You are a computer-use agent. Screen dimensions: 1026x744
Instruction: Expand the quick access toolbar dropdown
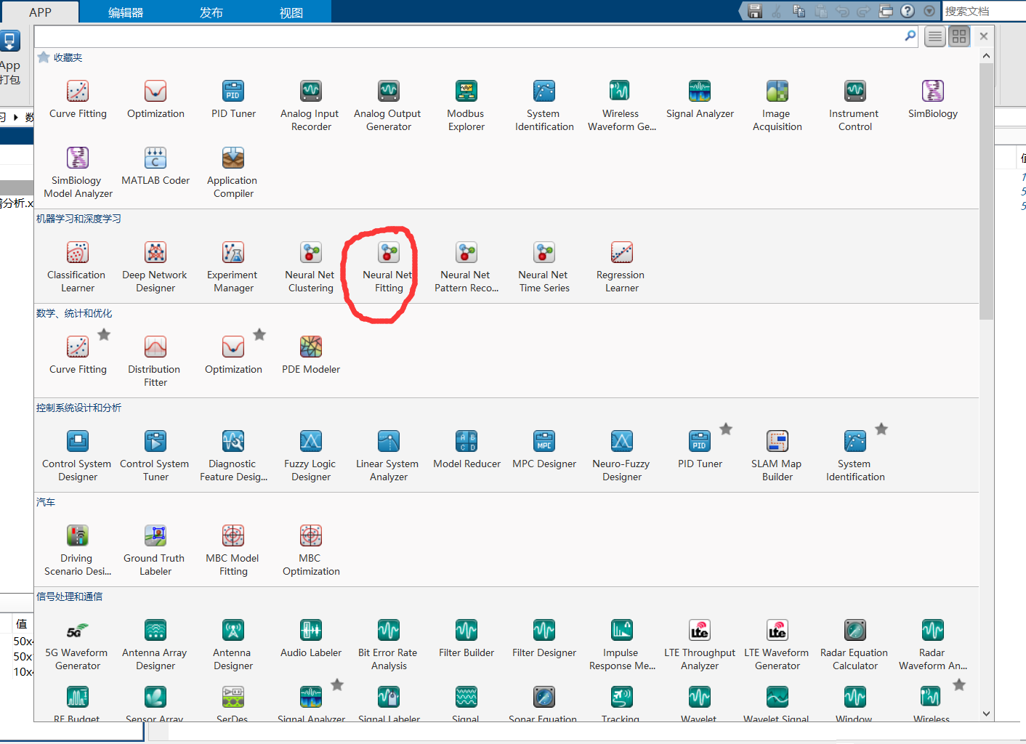coord(929,11)
